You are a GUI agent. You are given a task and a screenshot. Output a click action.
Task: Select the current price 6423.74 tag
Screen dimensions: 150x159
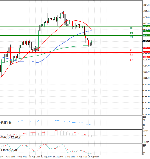click(146, 41)
